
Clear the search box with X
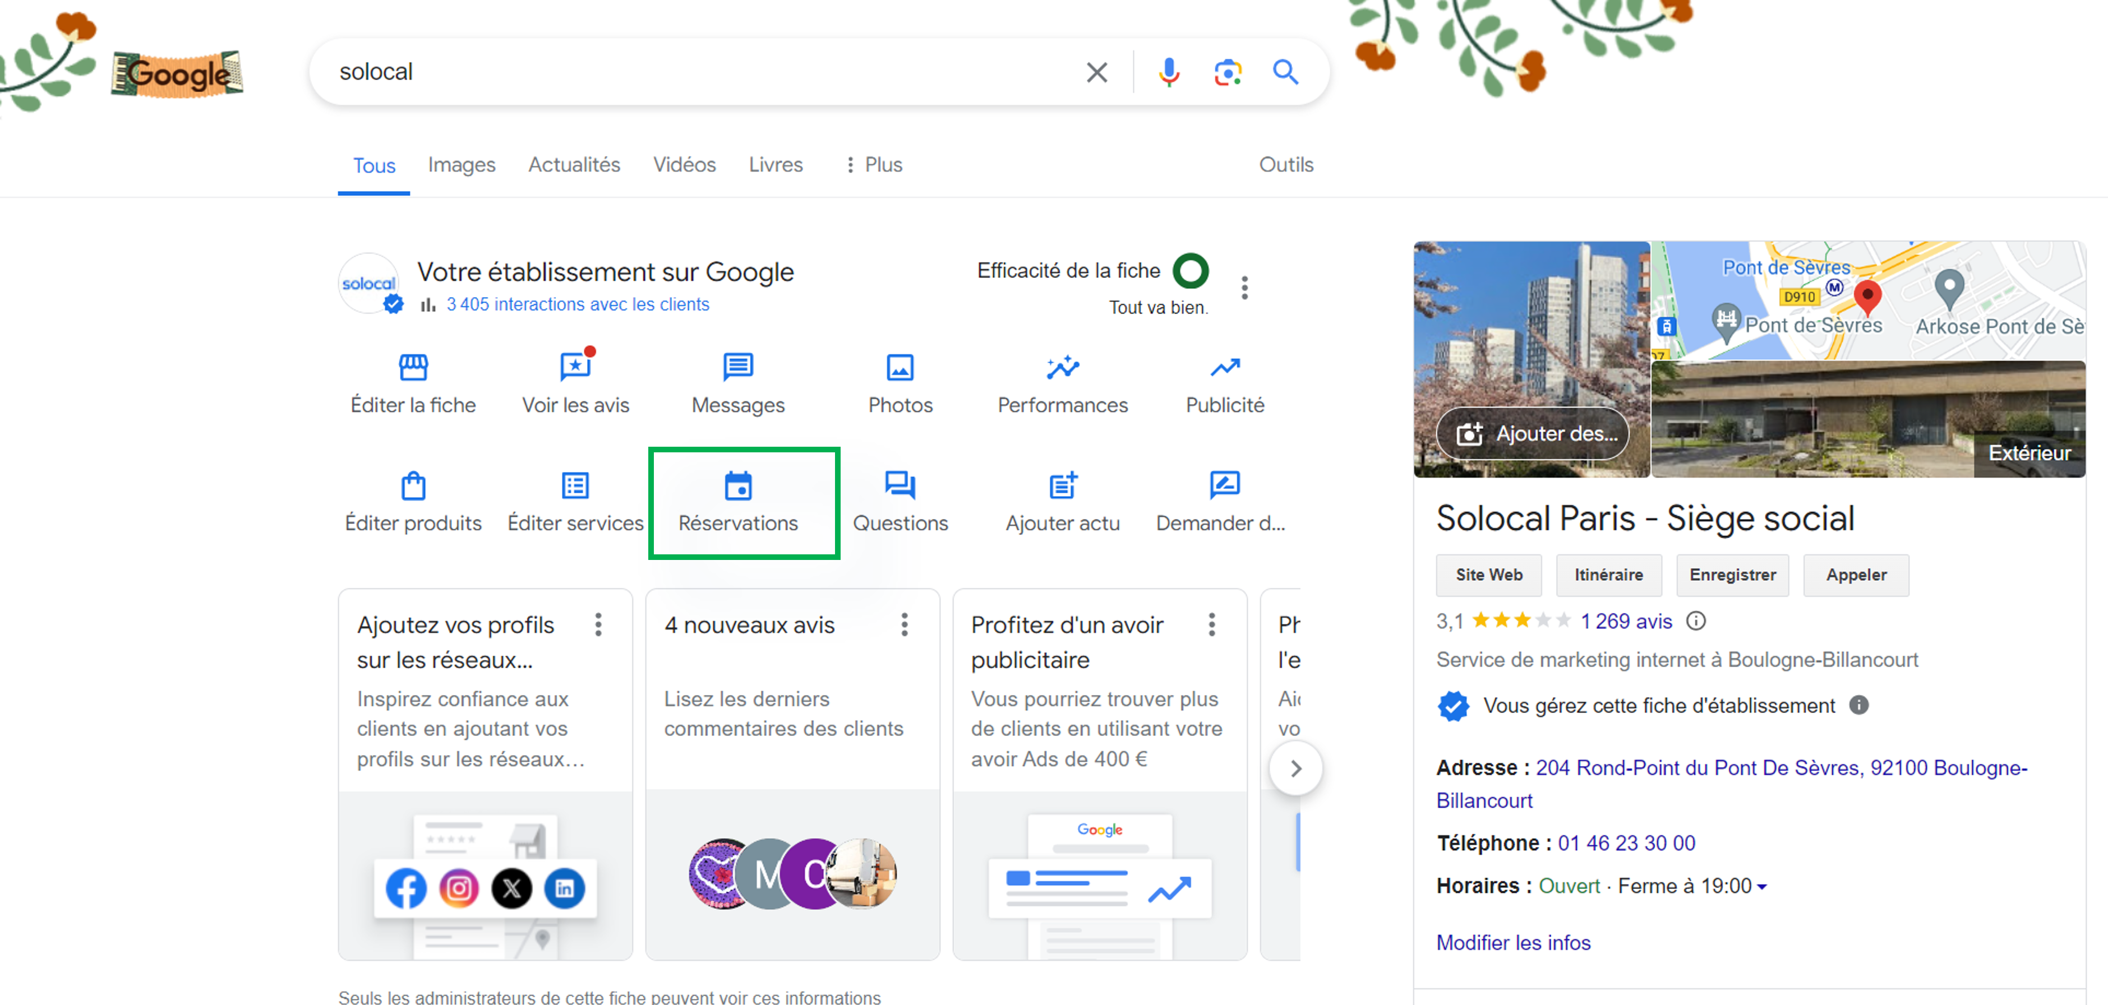pos(1096,72)
